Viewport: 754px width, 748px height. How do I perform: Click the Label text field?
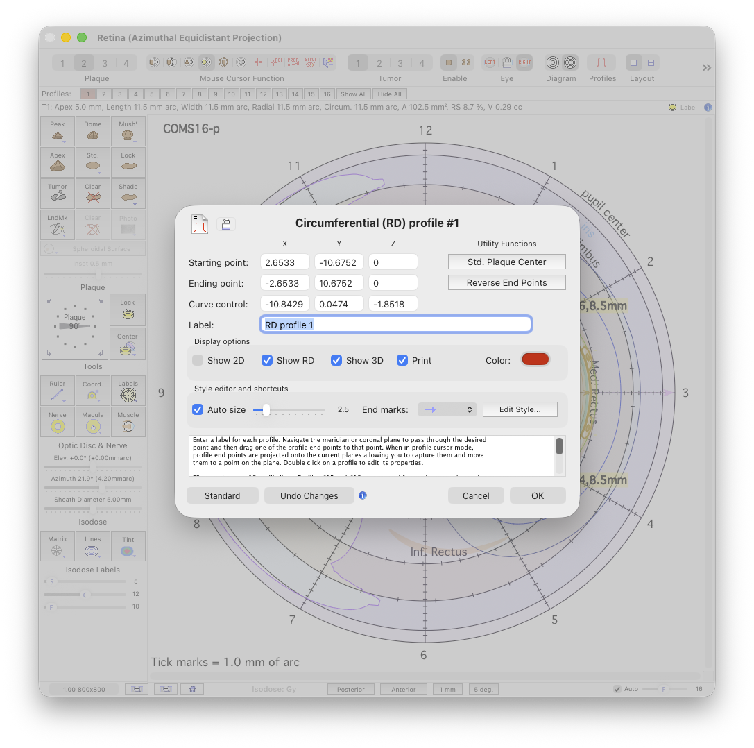click(x=395, y=324)
